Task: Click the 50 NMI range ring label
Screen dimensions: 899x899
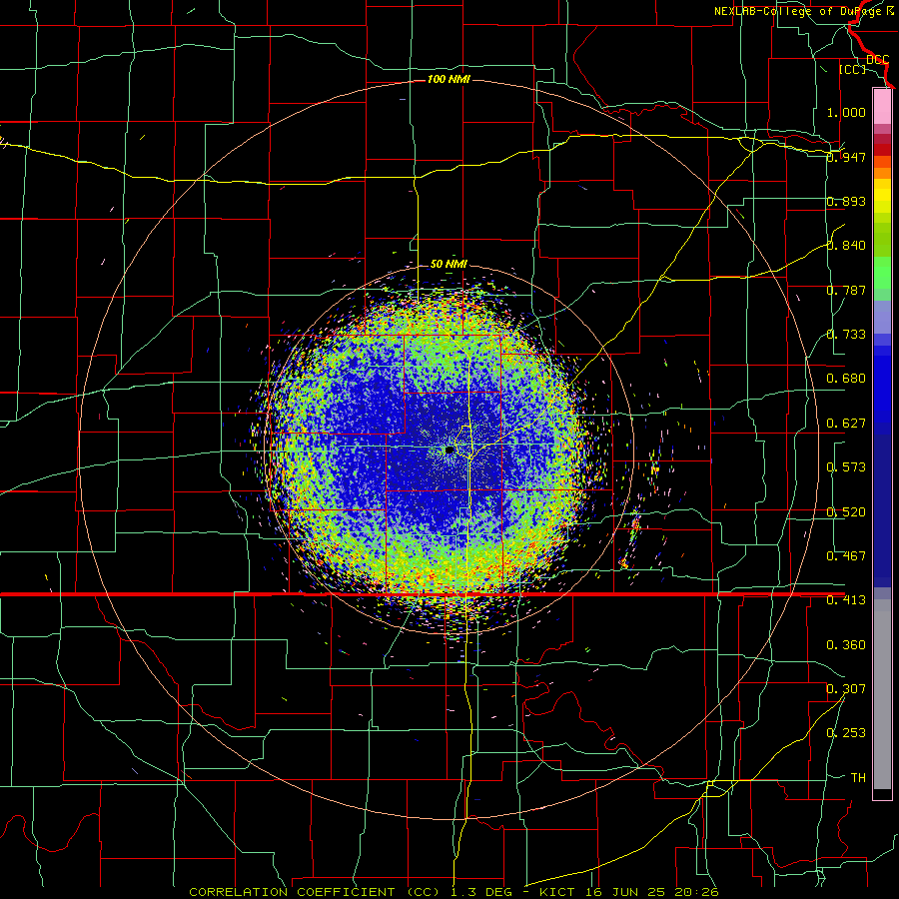Action: pos(449,264)
